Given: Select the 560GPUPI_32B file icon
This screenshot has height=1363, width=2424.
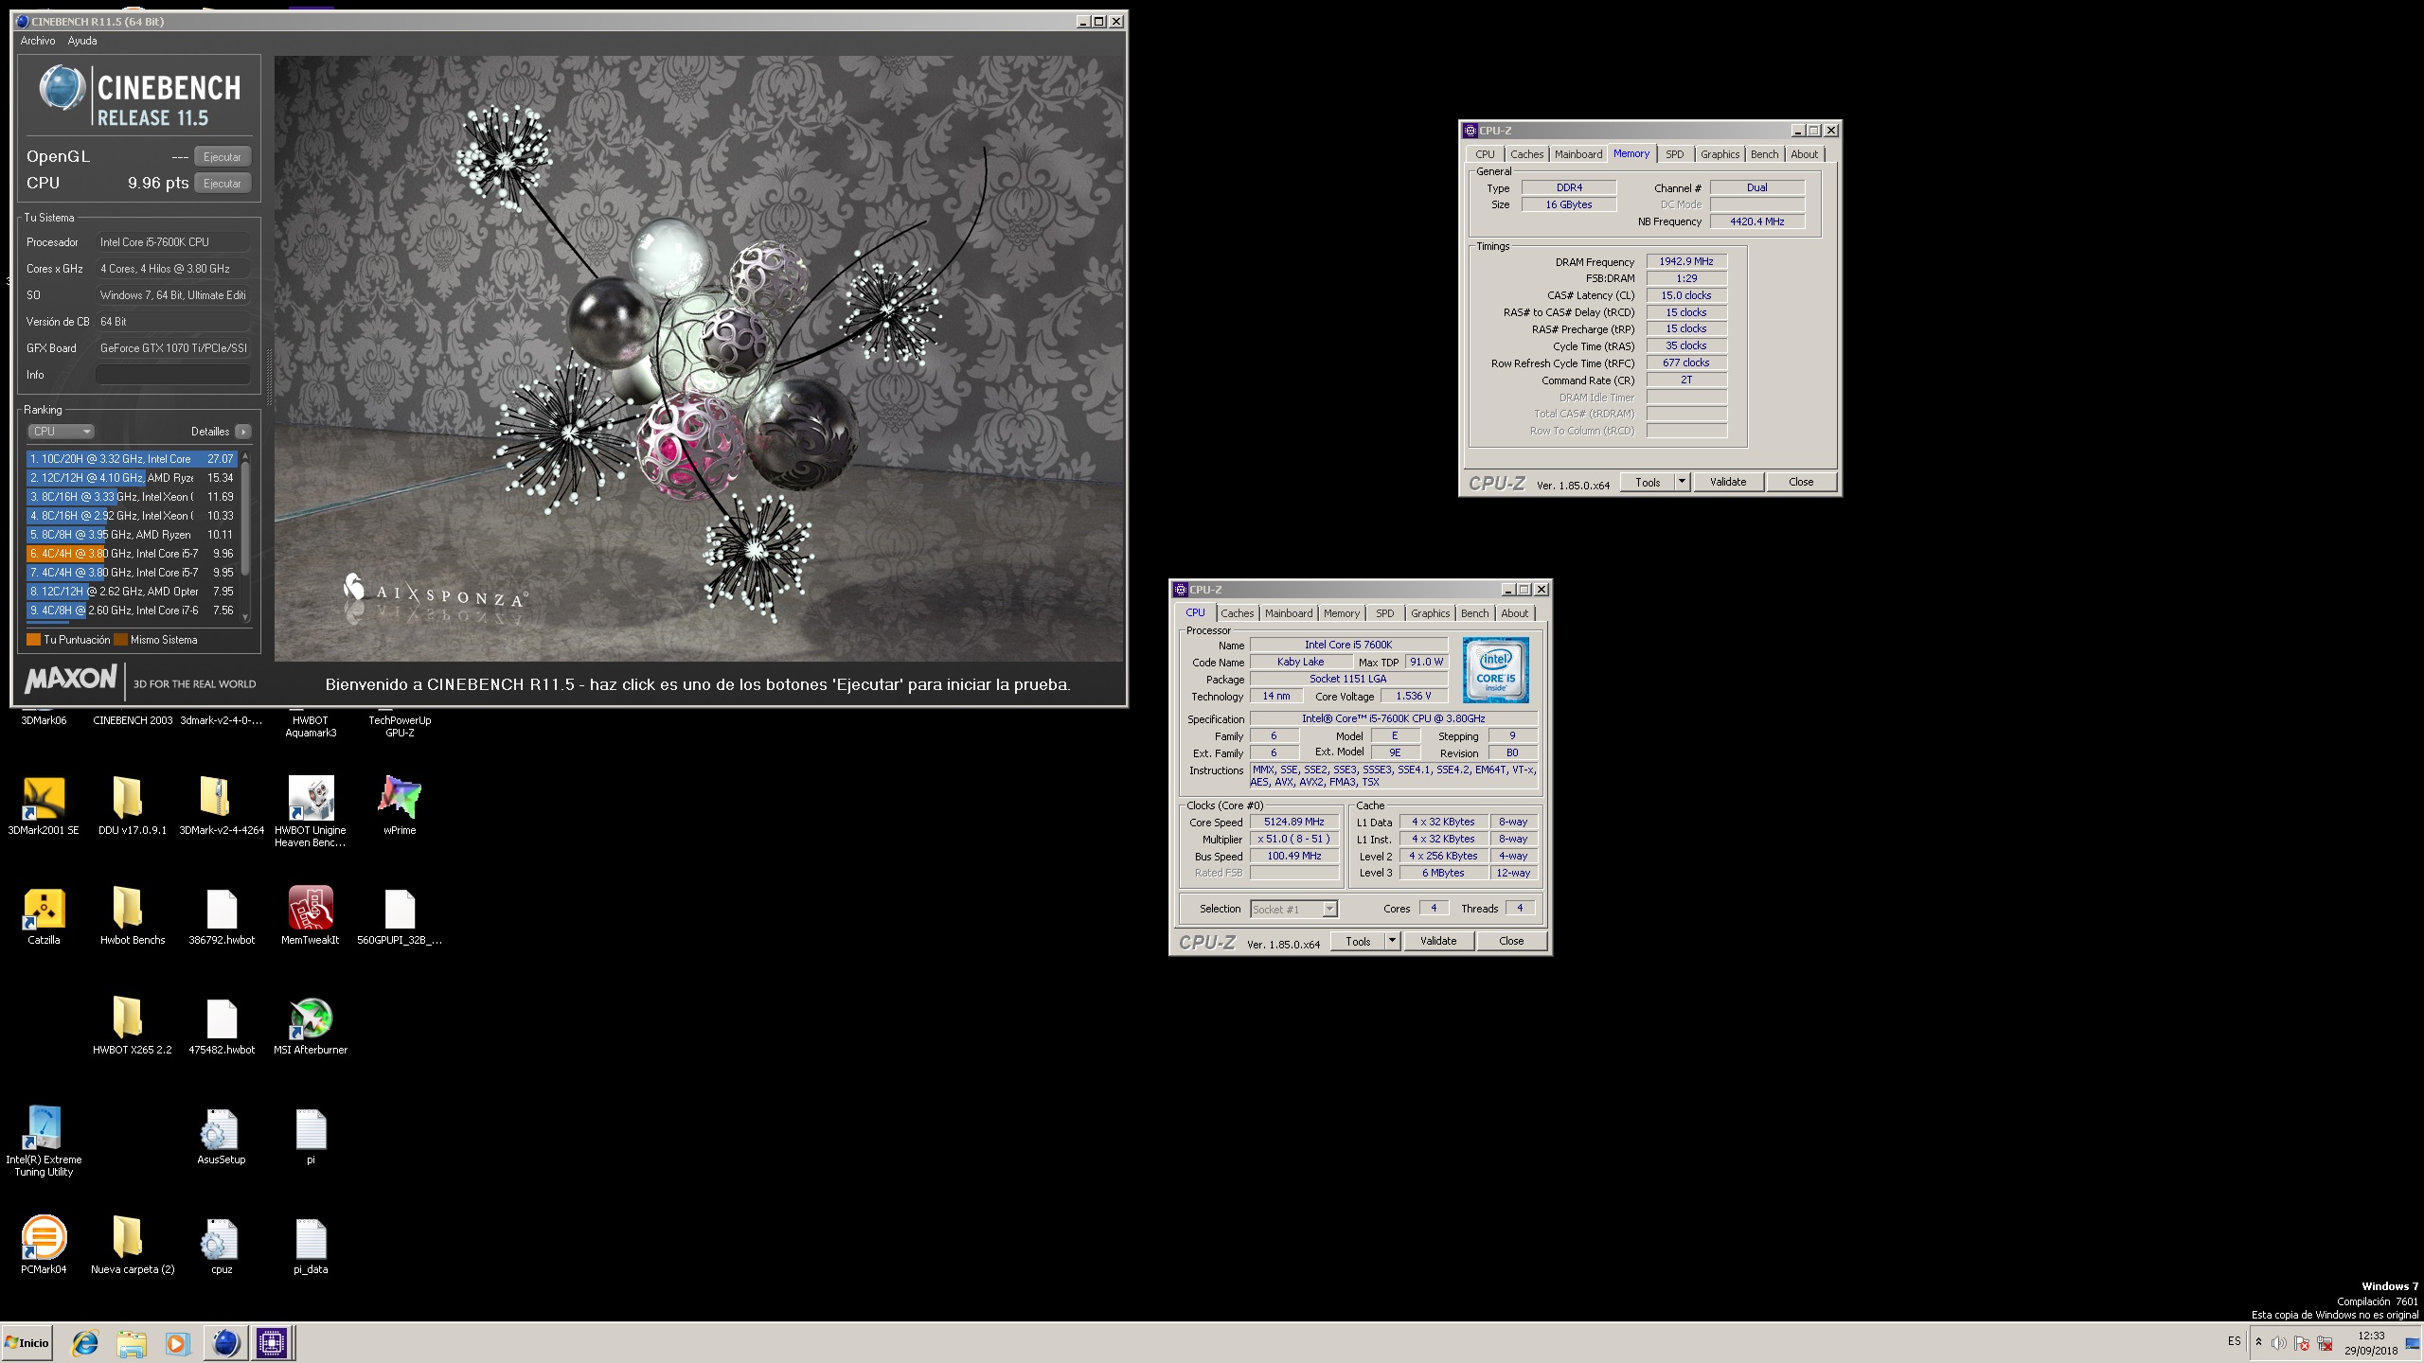Looking at the screenshot, I should click(400, 909).
